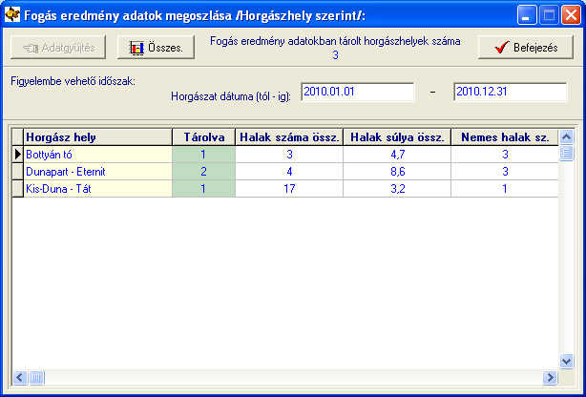The image size is (586, 397).
Task: Click the Összes. summary button
Action: pyautogui.click(x=156, y=48)
